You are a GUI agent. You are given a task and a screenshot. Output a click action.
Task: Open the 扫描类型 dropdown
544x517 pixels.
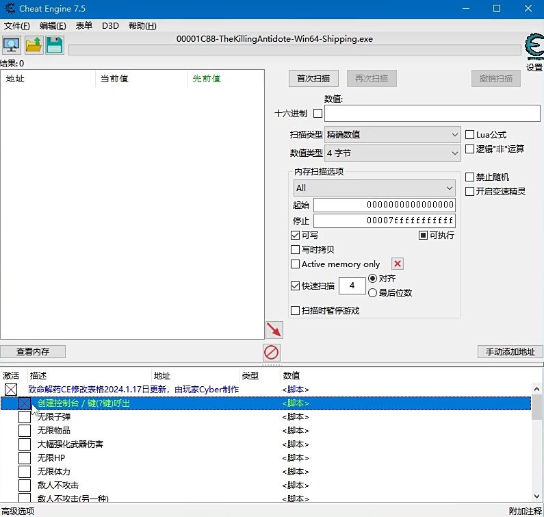tap(393, 135)
